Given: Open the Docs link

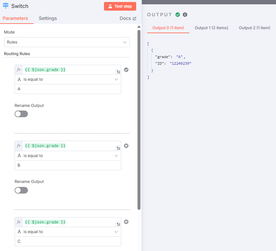Looking at the screenshot, I should (x=128, y=18).
